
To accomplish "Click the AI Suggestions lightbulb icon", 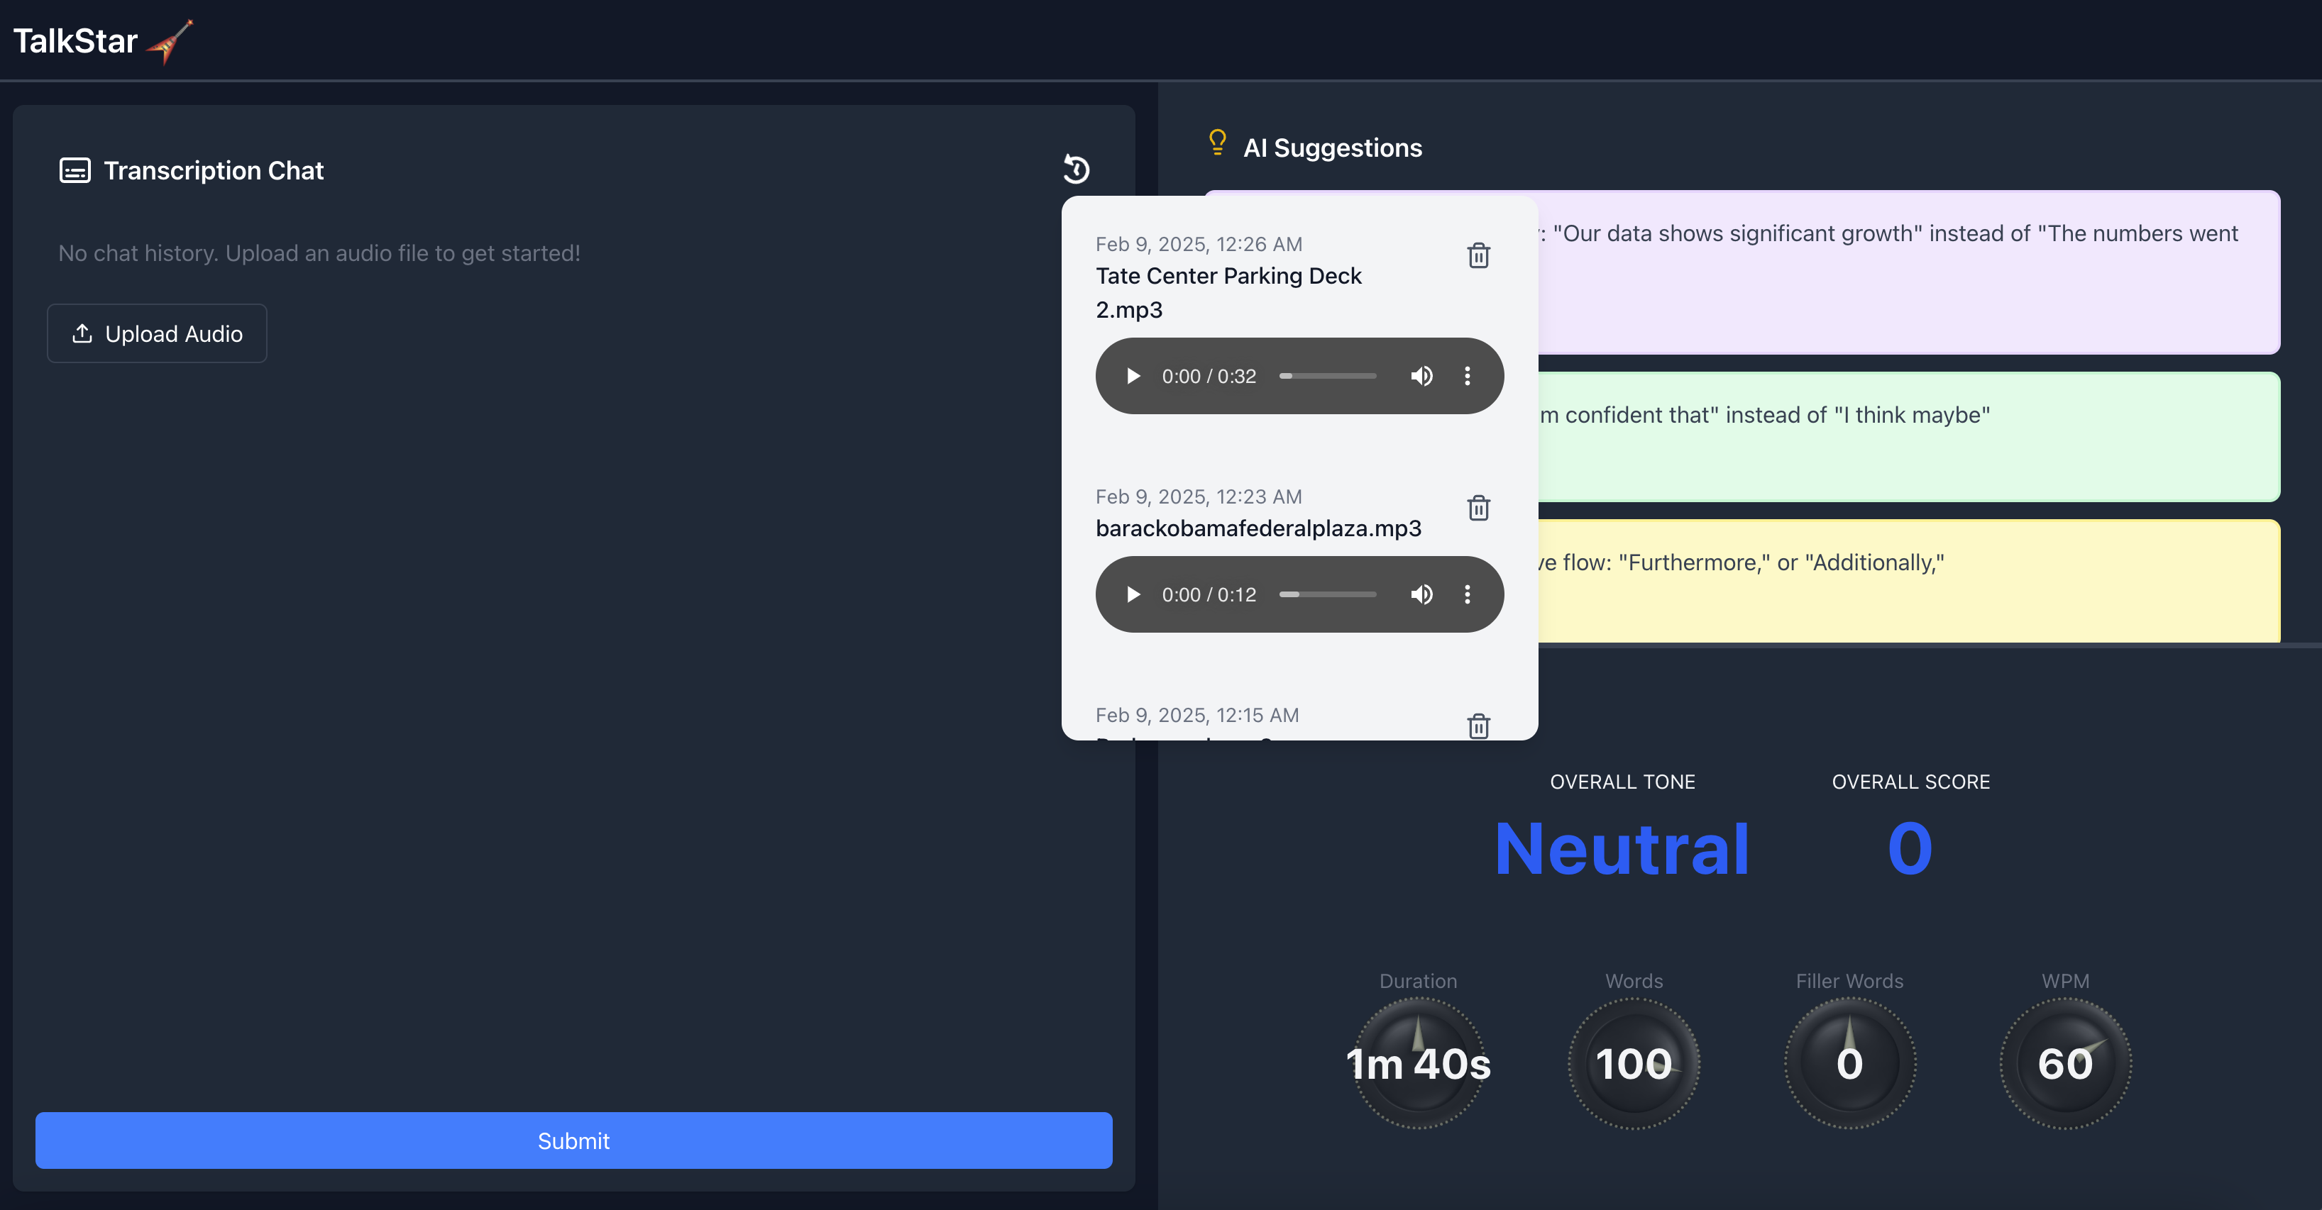I will [x=1217, y=143].
